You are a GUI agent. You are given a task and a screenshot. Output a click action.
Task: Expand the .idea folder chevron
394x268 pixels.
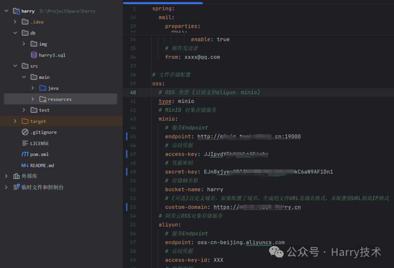pyautogui.click(x=15, y=22)
